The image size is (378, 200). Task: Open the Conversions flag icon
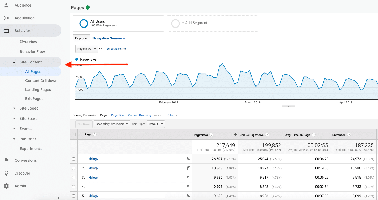click(6, 160)
